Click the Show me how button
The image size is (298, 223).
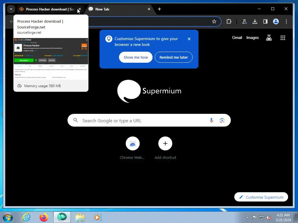(136, 57)
